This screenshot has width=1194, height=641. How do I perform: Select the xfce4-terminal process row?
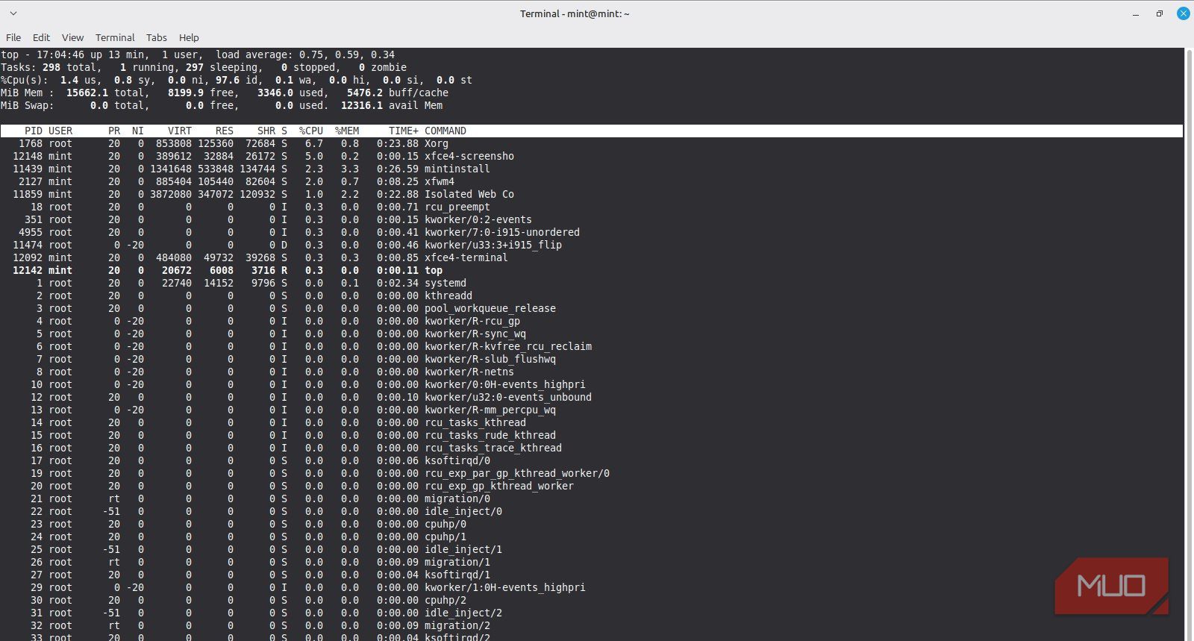click(x=592, y=257)
